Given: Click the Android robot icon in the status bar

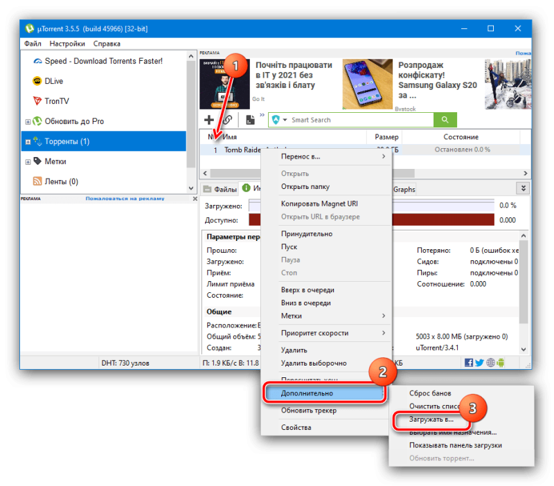Looking at the screenshot, I should pyautogui.click(x=500, y=362).
